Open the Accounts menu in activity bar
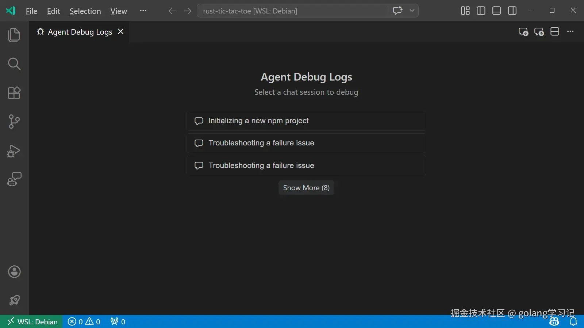 [x=14, y=272]
